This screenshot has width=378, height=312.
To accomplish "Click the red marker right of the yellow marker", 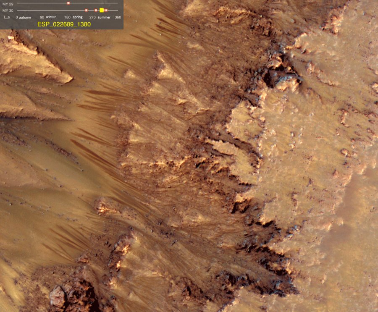I will click(x=106, y=10).
